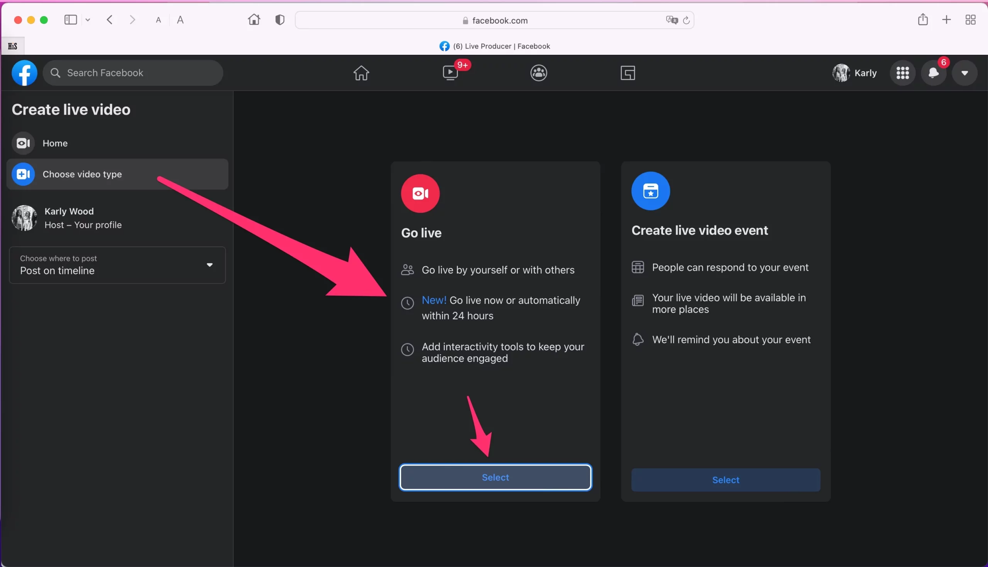Image resolution: width=988 pixels, height=567 pixels.
Task: Click the Home icon in sidebar
Action: [x=24, y=143]
